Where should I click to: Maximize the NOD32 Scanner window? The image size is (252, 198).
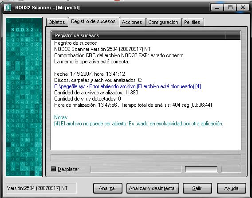[x=230, y=8]
